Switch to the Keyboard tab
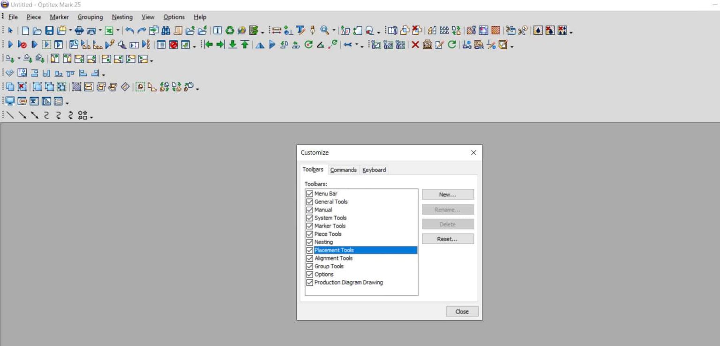Viewport: 720px width, 346px height. click(374, 170)
